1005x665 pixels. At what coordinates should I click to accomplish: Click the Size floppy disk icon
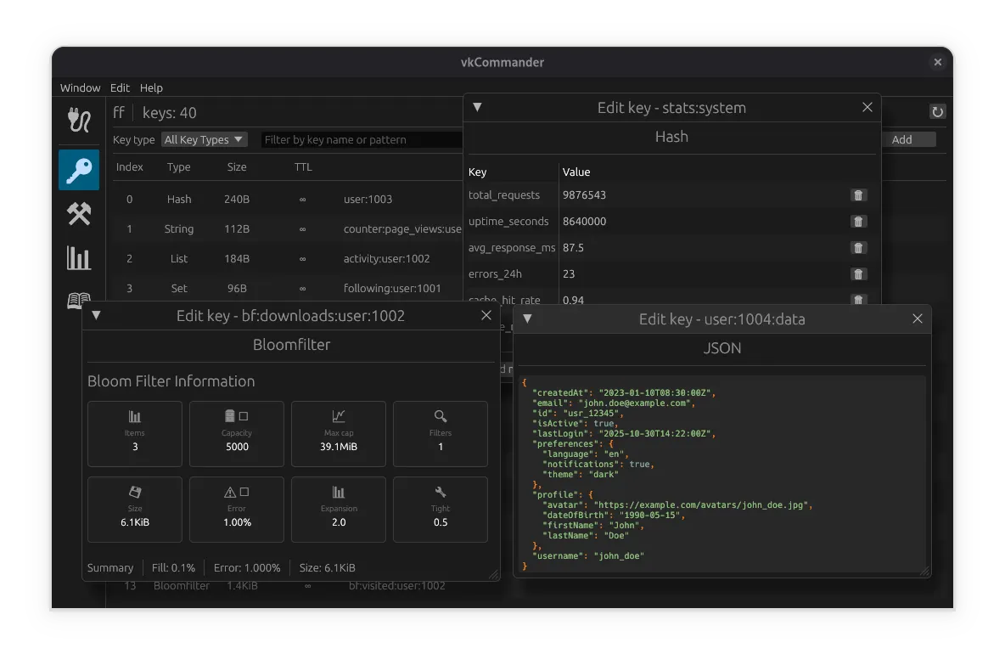135,492
